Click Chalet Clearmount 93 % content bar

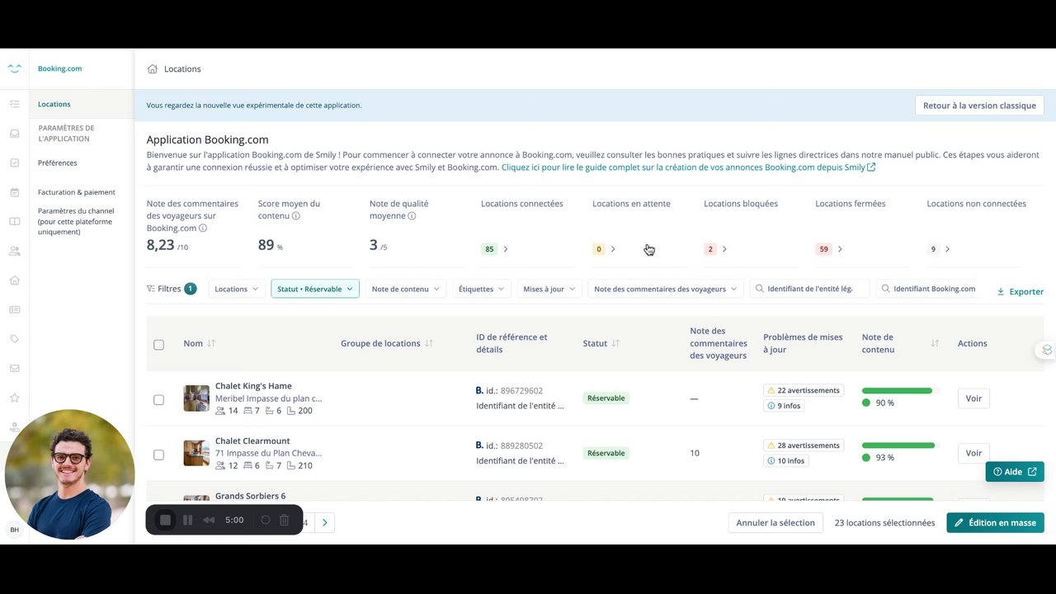coord(900,445)
